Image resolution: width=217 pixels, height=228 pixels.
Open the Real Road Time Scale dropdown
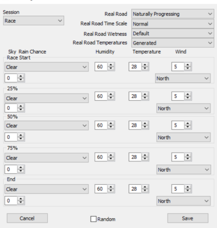pyautogui.click(x=173, y=24)
